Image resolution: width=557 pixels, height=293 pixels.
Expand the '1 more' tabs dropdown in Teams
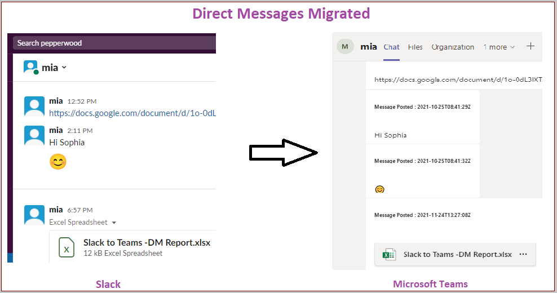pos(499,47)
